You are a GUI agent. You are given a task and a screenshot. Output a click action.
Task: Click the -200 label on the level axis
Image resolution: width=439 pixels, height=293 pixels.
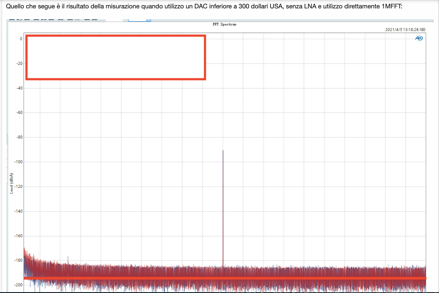pos(18,285)
